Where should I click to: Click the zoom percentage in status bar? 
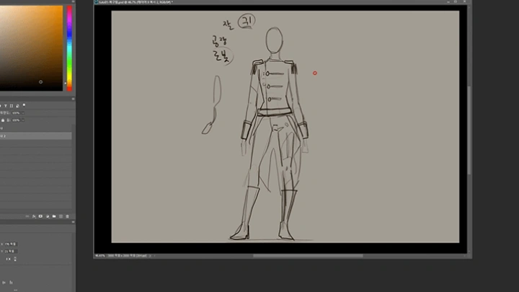pyautogui.click(x=100, y=255)
